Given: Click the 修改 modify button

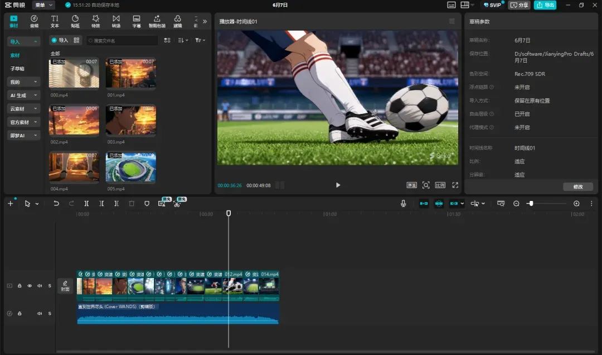Looking at the screenshot, I should 578,186.
